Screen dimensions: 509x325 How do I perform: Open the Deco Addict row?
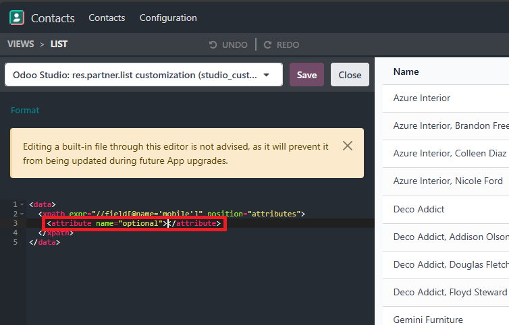(x=446, y=210)
